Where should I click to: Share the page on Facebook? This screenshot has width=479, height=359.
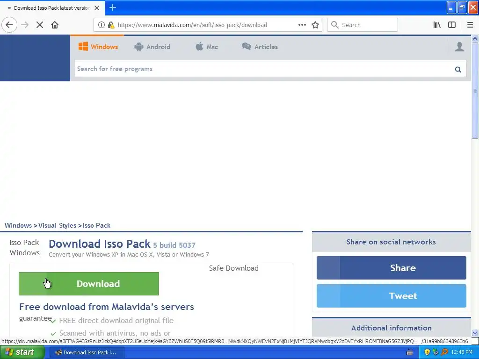coord(392,268)
